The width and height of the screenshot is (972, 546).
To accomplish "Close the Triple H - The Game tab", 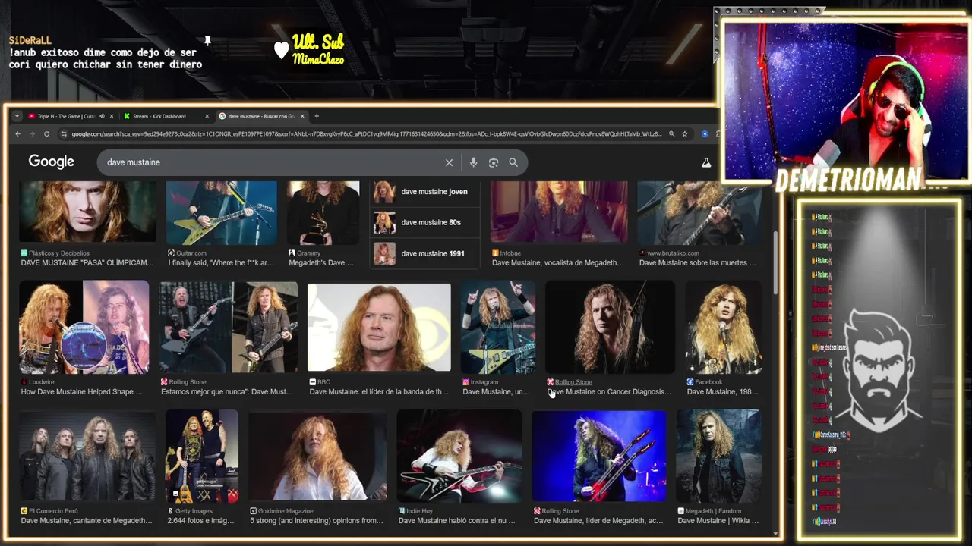I will click(112, 116).
